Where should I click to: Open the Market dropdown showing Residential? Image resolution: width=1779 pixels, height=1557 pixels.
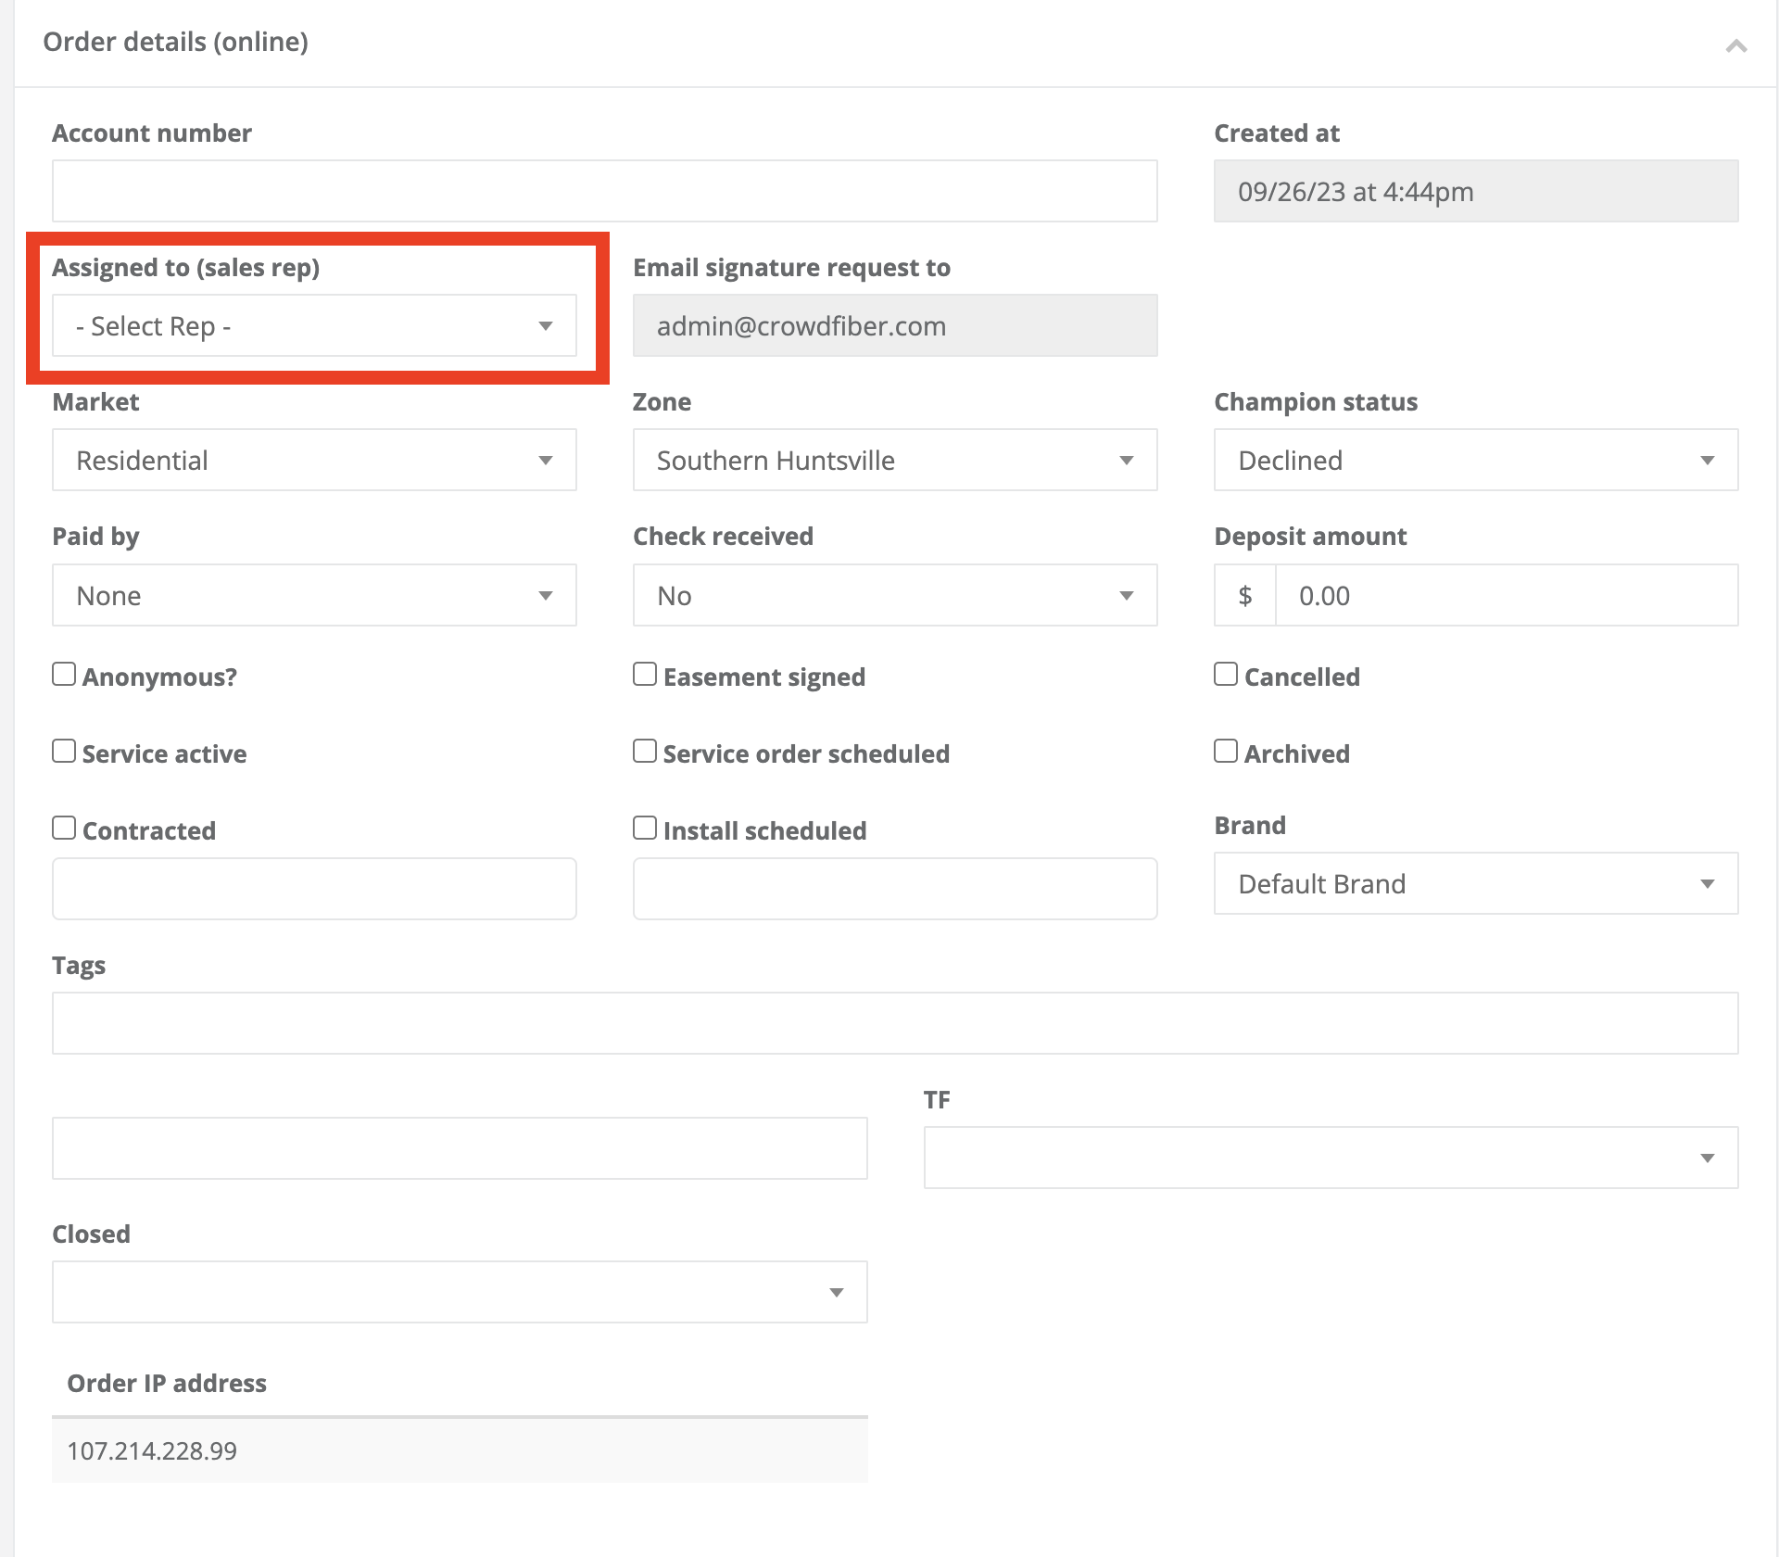[x=314, y=460]
